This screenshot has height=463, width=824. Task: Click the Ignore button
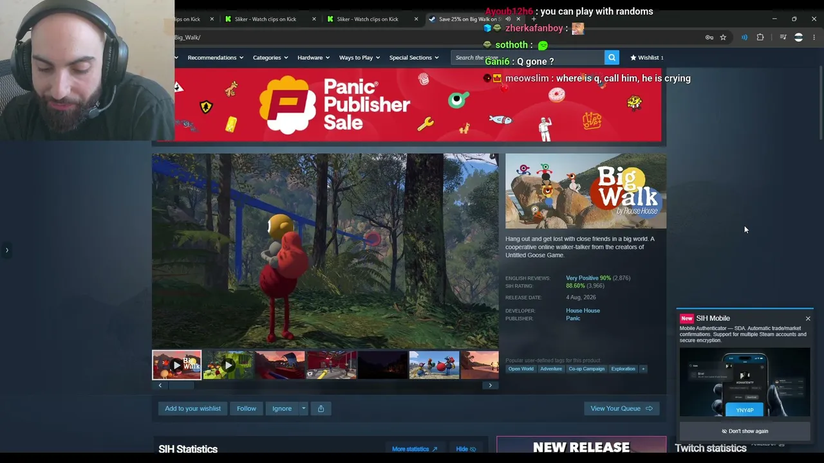[x=282, y=408]
